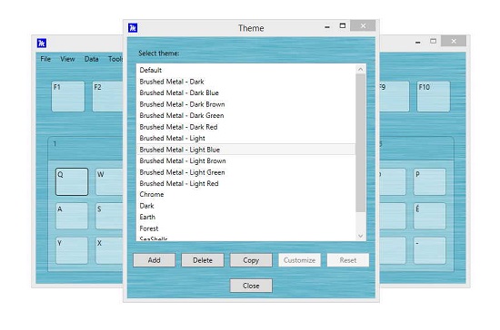Select Brushed Metal - Dark theme
The image size is (500, 330).
click(x=245, y=82)
